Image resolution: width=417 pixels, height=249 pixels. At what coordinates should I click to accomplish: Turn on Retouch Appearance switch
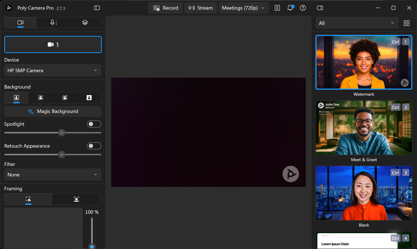click(x=94, y=146)
